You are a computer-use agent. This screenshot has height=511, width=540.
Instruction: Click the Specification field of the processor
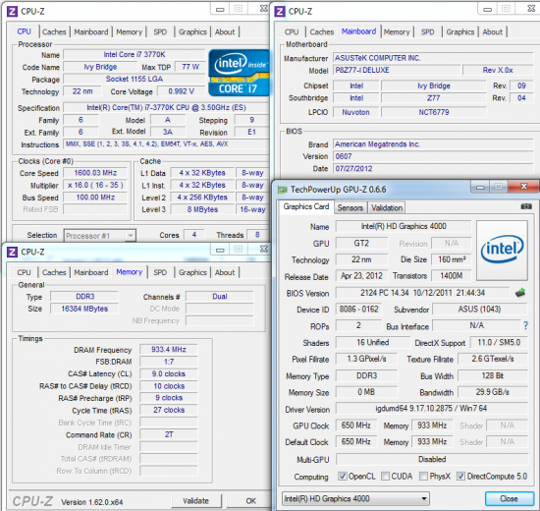pyautogui.click(x=166, y=107)
